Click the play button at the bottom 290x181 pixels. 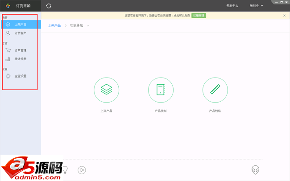click(x=82, y=170)
